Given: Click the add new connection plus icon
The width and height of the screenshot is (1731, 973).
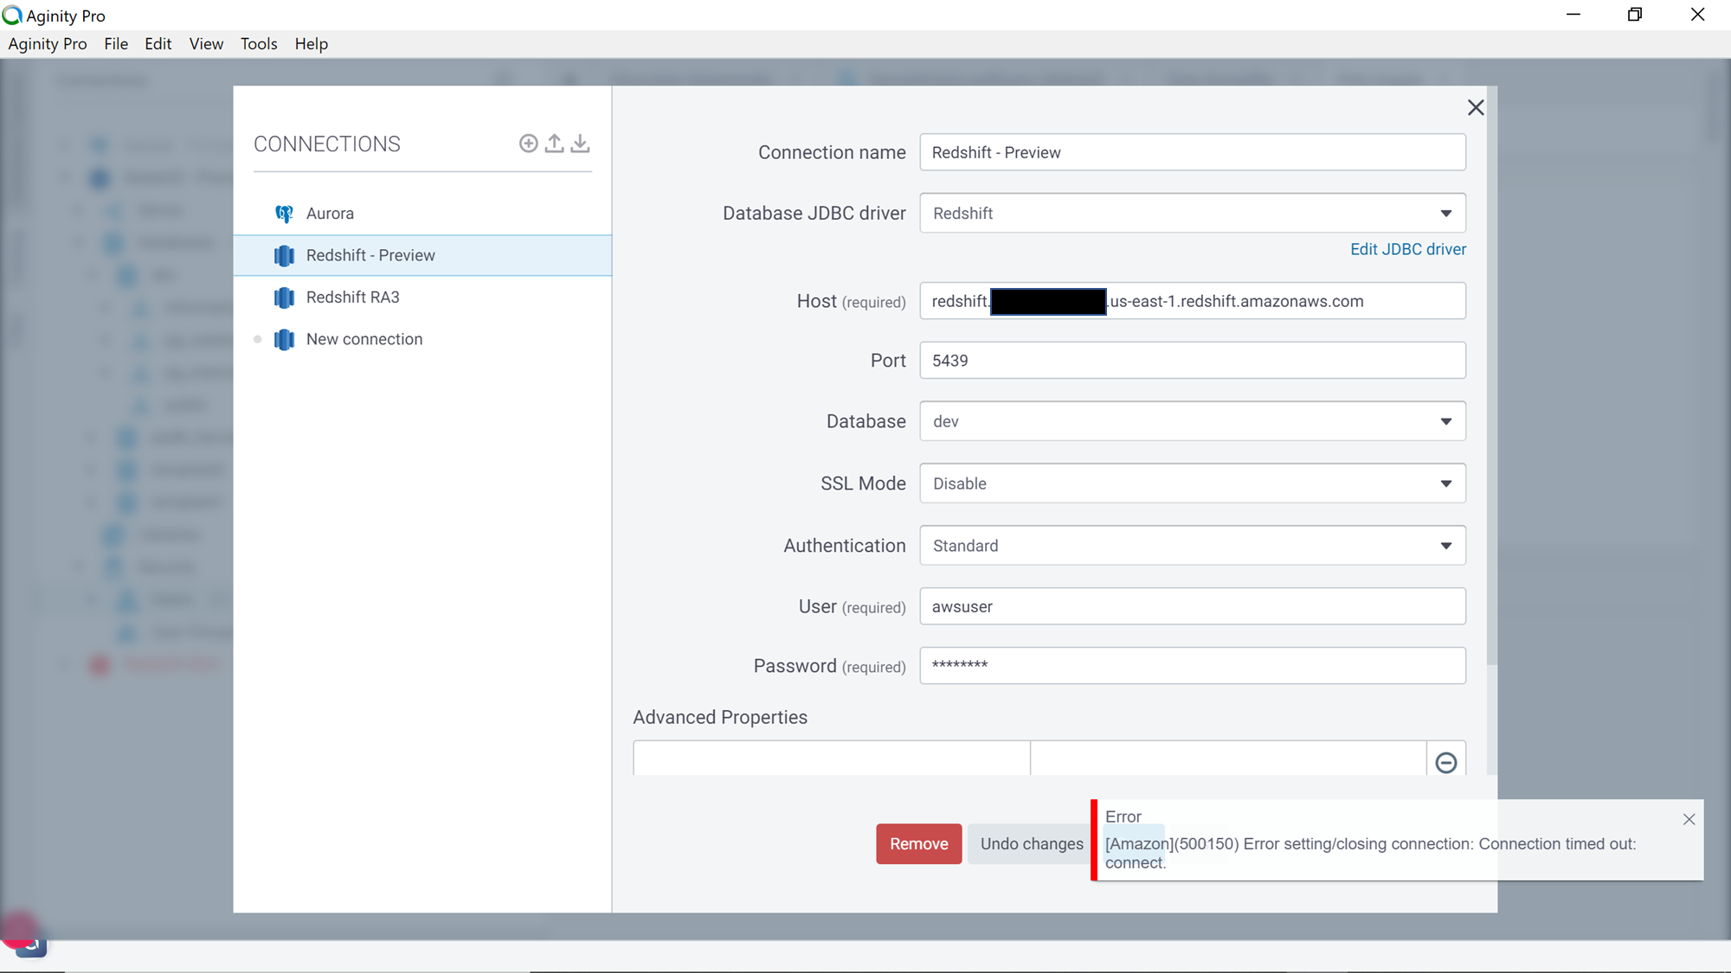Looking at the screenshot, I should coord(528,144).
